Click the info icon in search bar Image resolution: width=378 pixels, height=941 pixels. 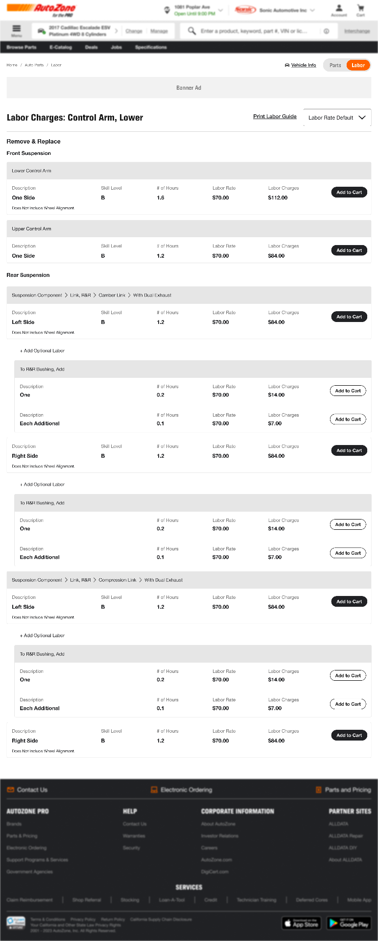click(x=326, y=31)
